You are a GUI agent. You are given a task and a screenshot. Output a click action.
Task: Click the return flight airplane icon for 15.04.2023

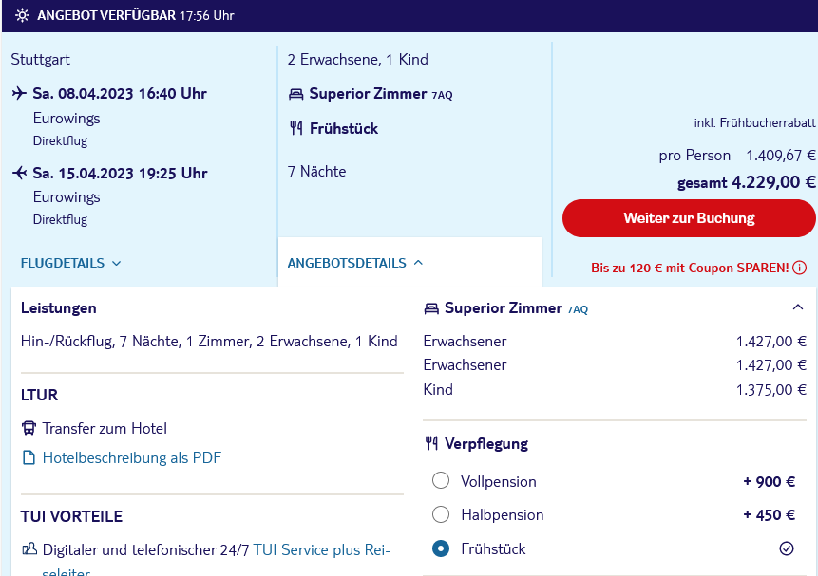pyautogui.click(x=19, y=173)
